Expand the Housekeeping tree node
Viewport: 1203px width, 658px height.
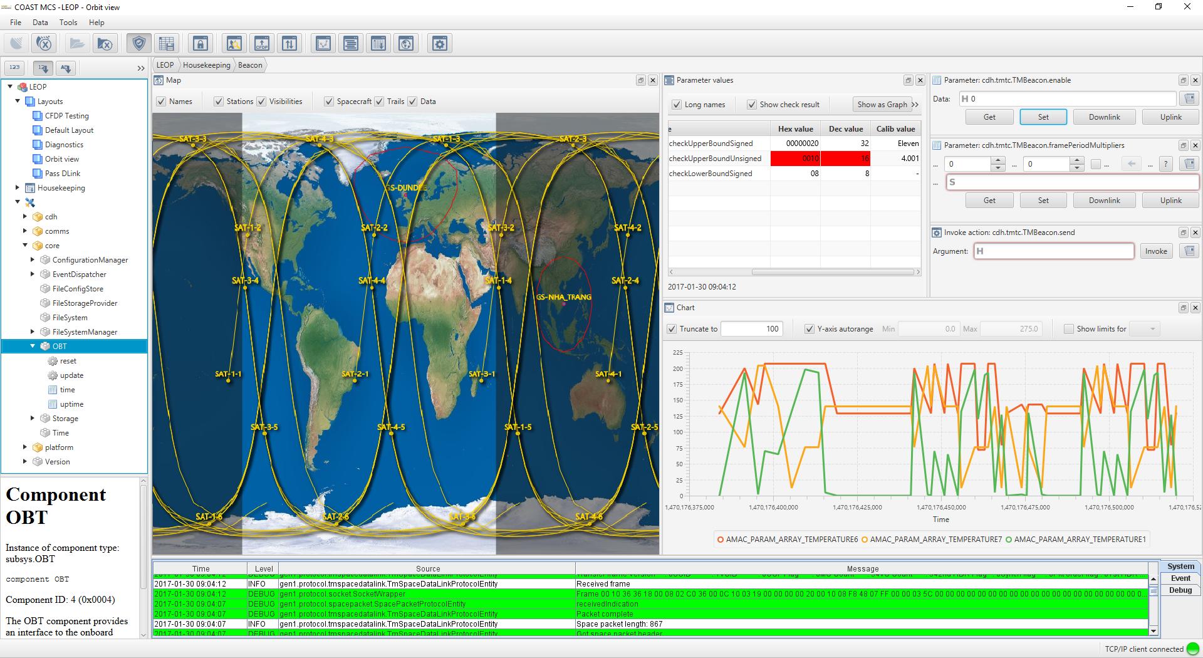coord(18,187)
